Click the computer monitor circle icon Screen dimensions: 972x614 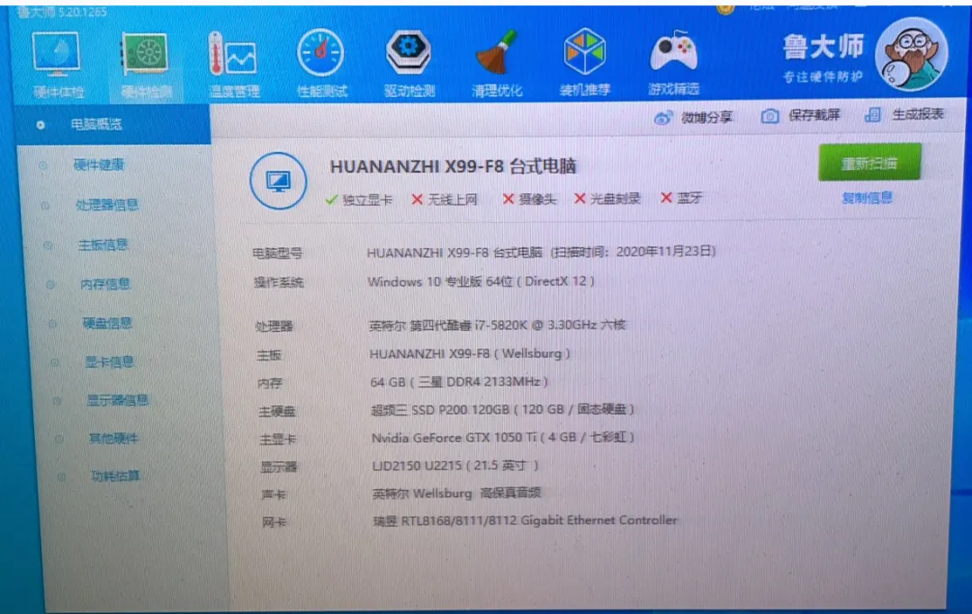click(278, 181)
